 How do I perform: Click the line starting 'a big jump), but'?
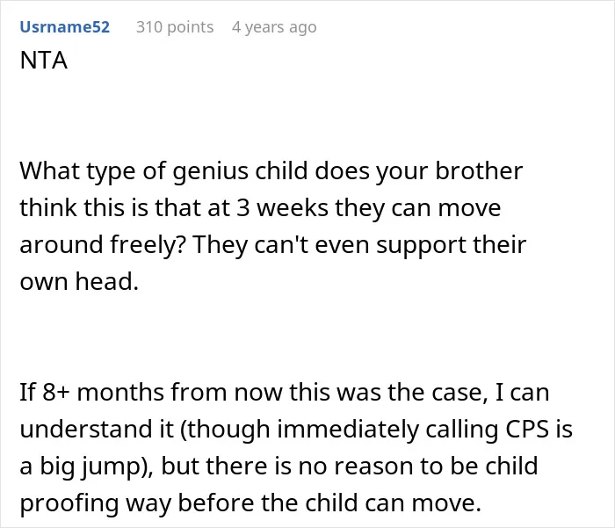279,467
